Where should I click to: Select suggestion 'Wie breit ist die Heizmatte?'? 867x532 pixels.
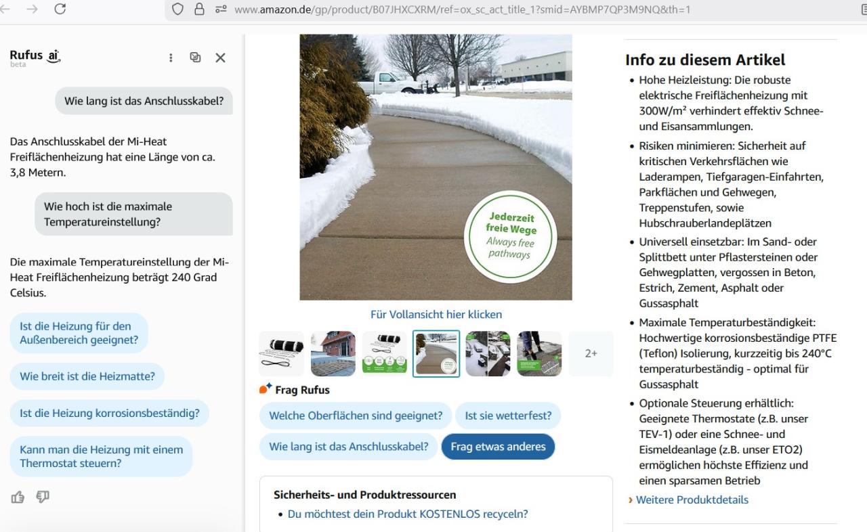pos(87,376)
